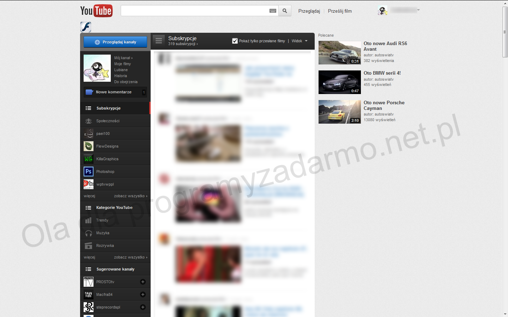Screen dimensions: 508x317
Task: Open the Do obejrzenia link
Action: point(126,82)
